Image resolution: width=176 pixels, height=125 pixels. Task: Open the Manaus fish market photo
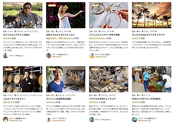tap(109, 79)
